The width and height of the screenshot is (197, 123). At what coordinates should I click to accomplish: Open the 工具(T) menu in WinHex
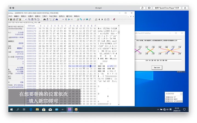coord(45,16)
